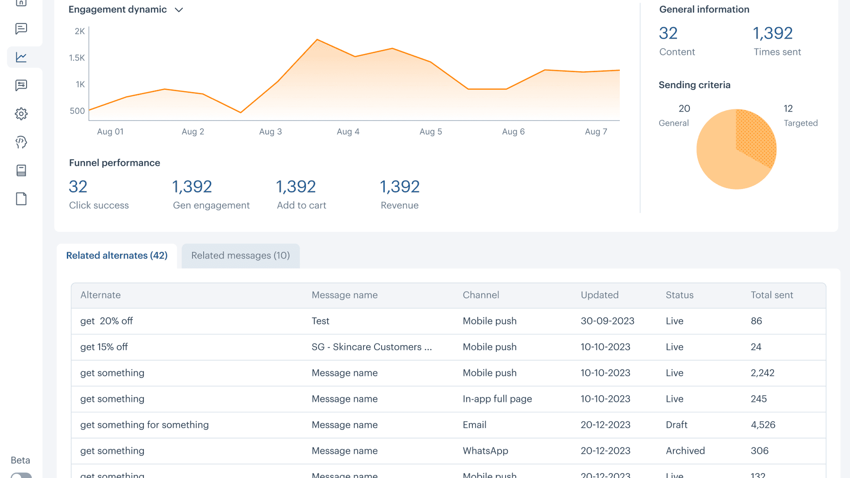Viewport: 850px width, 478px height.
Task: Open the 'get 20% off' alternate row
Action: [x=107, y=321]
